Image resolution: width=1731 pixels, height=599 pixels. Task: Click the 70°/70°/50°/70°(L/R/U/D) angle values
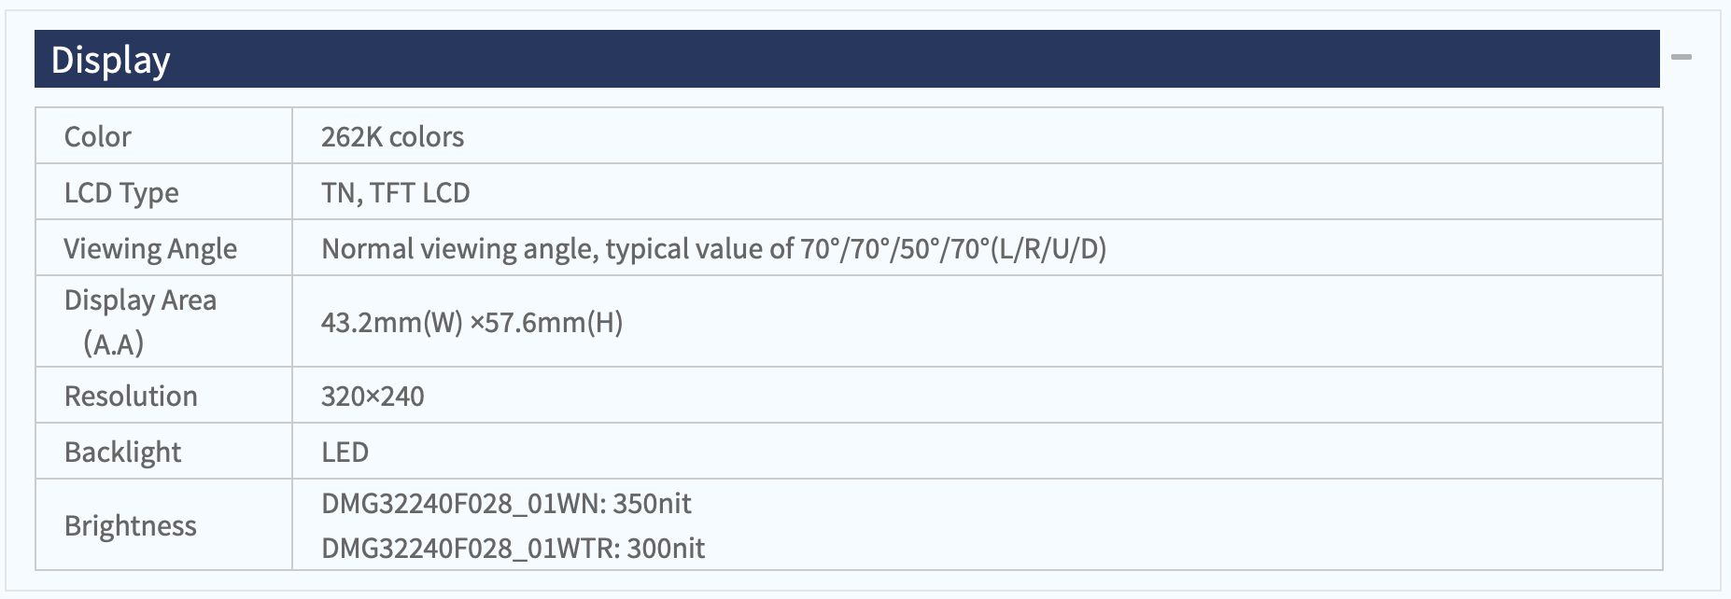coord(953,248)
